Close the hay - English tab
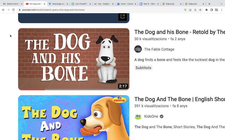Screen dimensions: 225x140 (113, 4)
